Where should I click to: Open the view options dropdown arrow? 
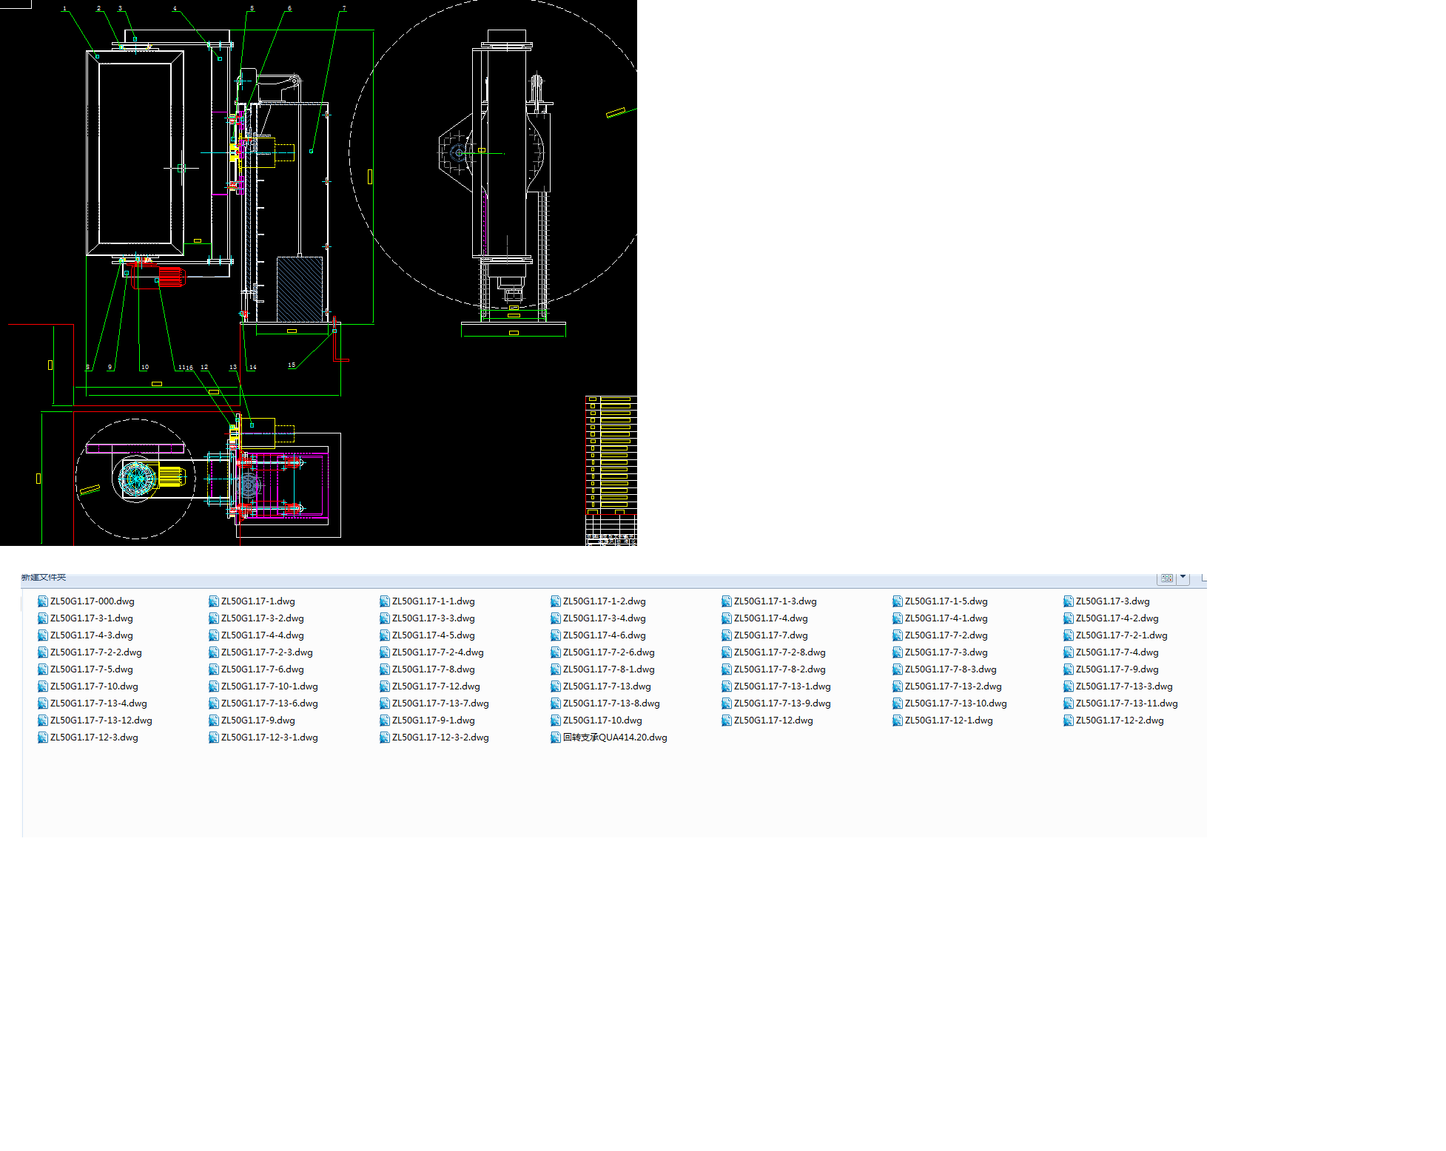tap(1183, 578)
